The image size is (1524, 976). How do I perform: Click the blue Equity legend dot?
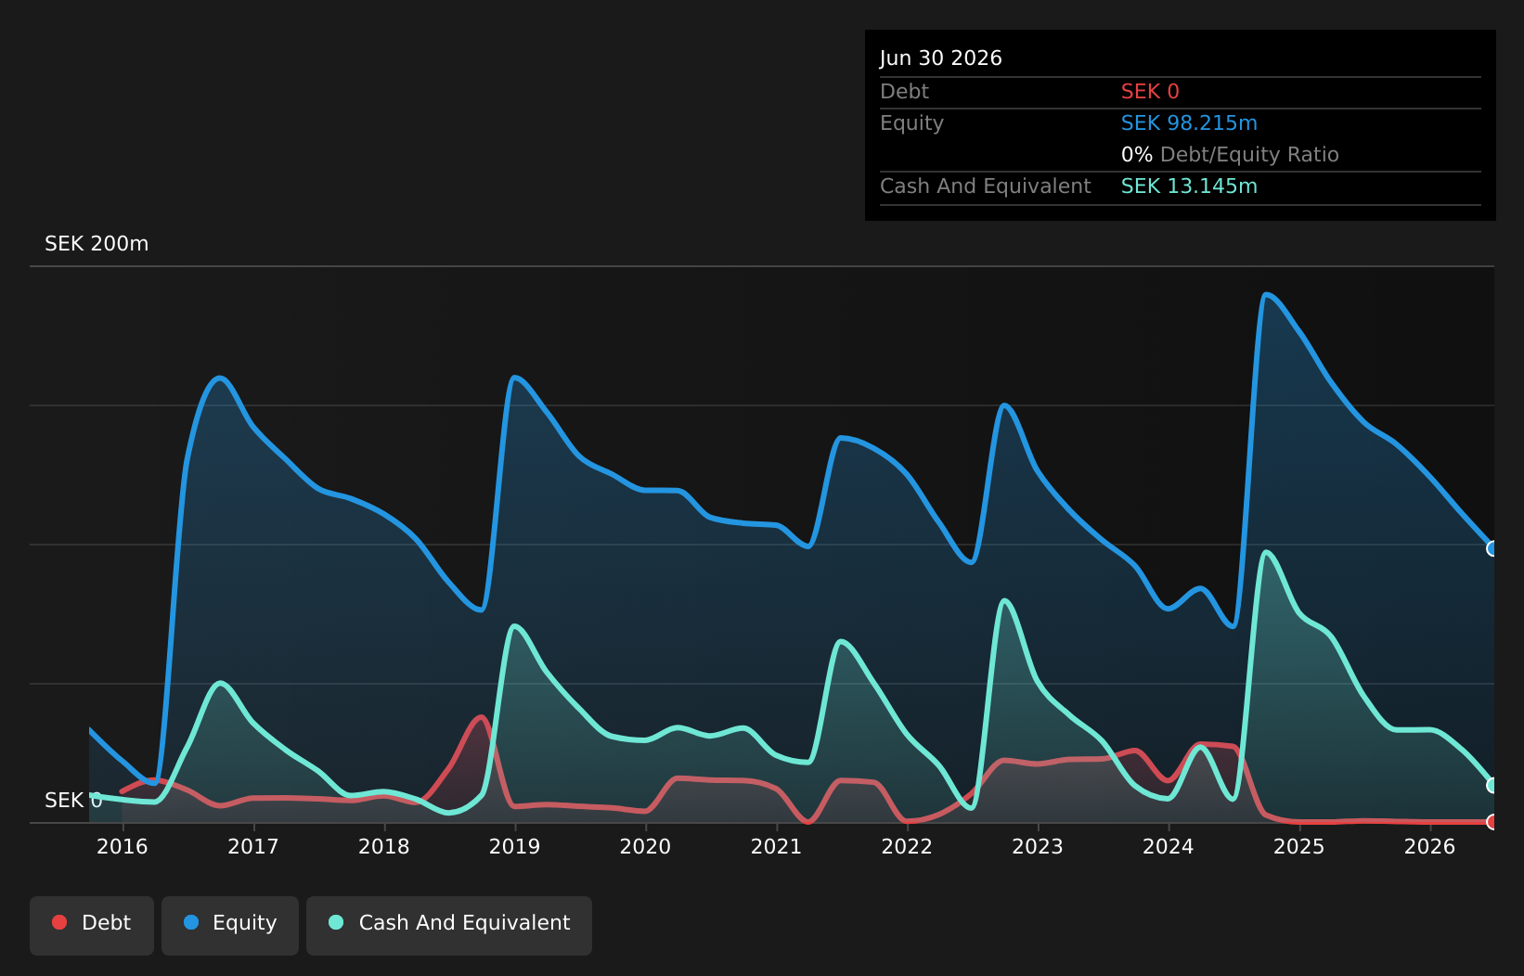[x=191, y=922]
